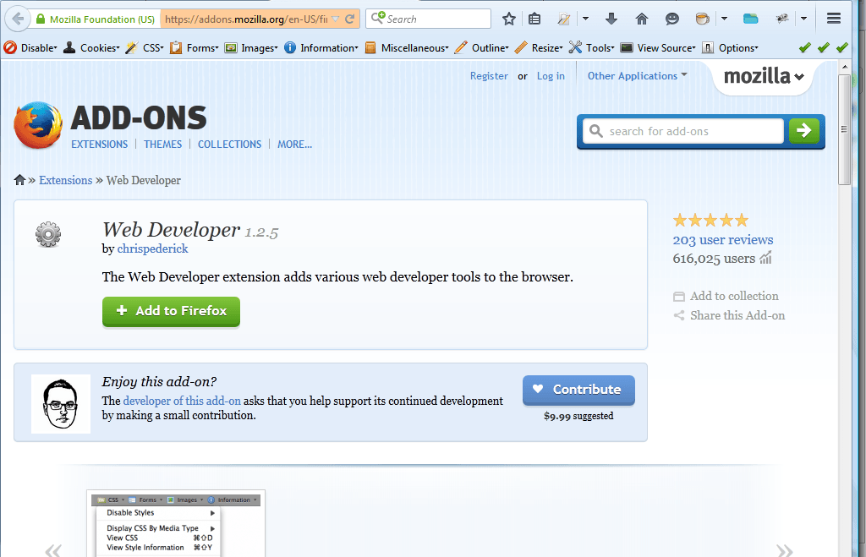Viewport: 866px width, 557px height.
Task: Open the 203 user reviews link
Action: 723,240
